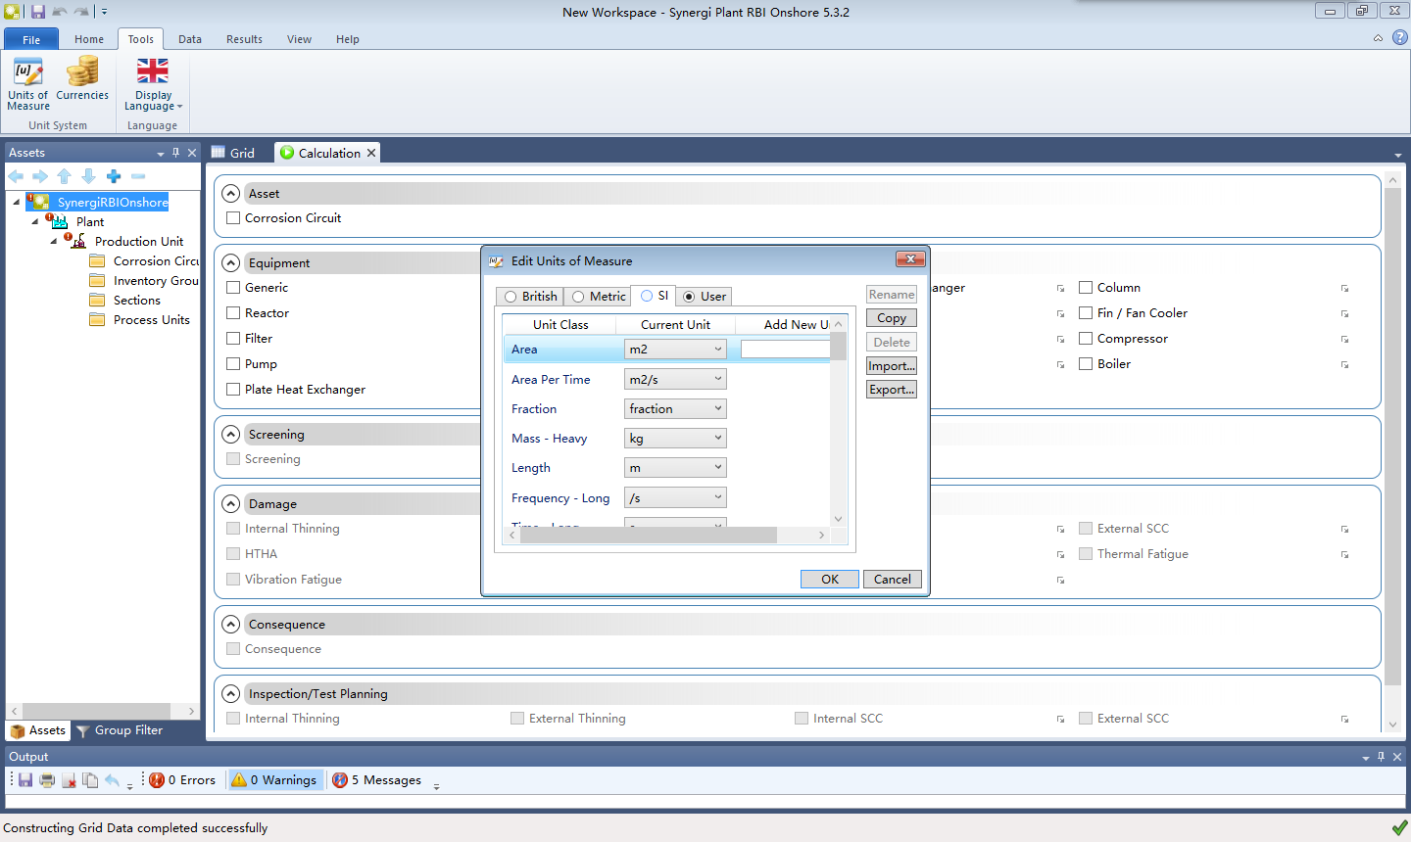Switch to the Data ribbon tab
The width and height of the screenshot is (1411, 842).
(x=190, y=39)
